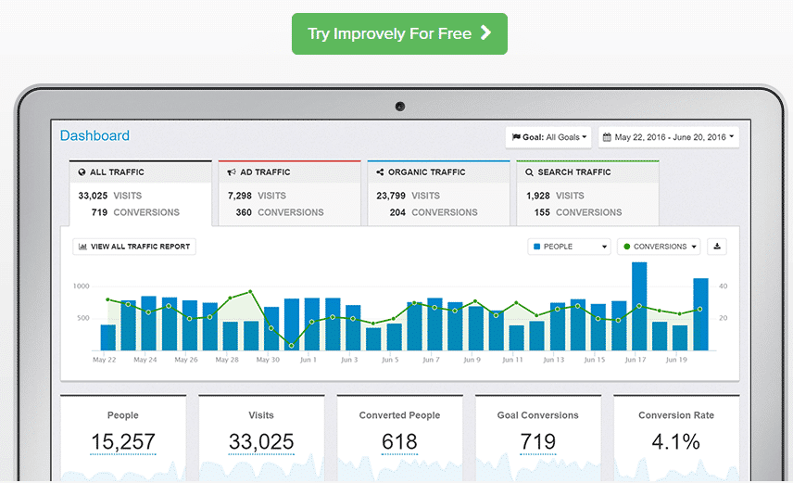The image size is (793, 483).
Task: Click the last blue bar after Jun 19
Action: 700,314
